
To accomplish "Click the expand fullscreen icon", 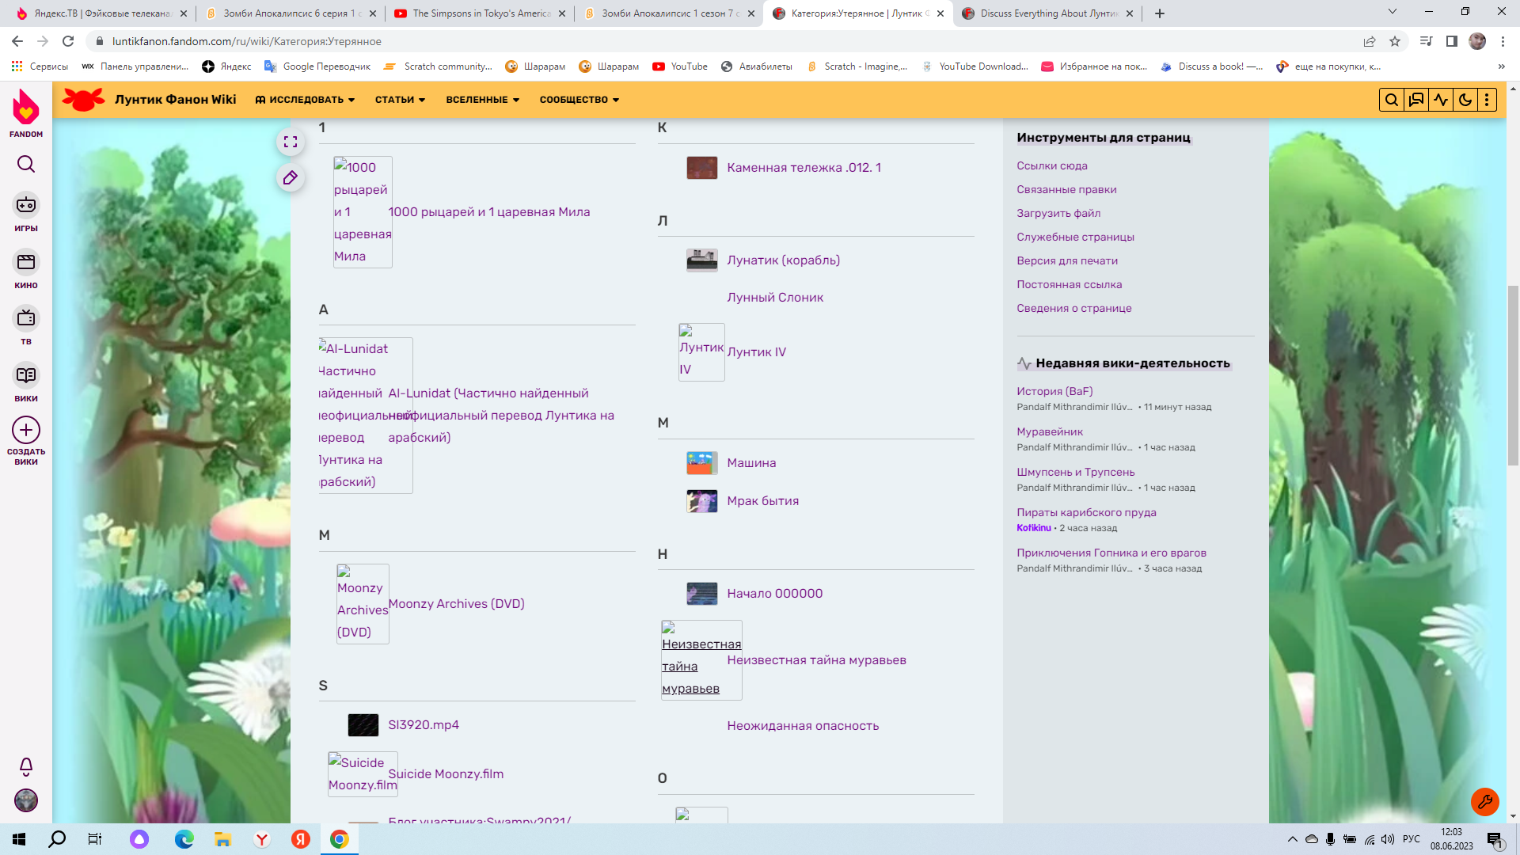I will click(291, 141).
